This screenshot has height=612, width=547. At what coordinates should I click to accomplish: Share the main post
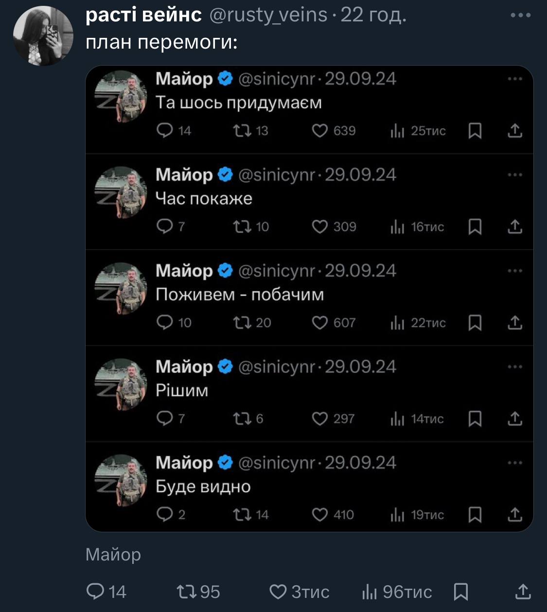[x=522, y=592]
